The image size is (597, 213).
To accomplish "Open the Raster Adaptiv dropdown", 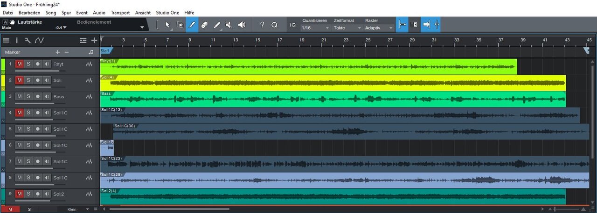I will click(379, 28).
